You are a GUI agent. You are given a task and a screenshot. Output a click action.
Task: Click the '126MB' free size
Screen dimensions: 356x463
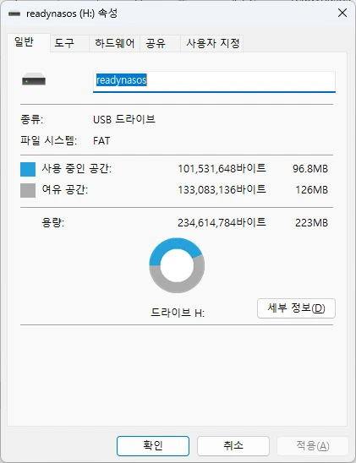312,190
